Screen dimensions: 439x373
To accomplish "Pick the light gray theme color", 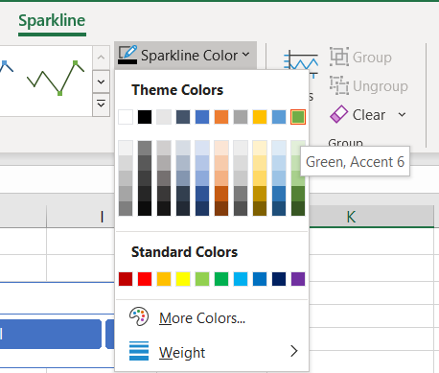I will [x=164, y=117].
